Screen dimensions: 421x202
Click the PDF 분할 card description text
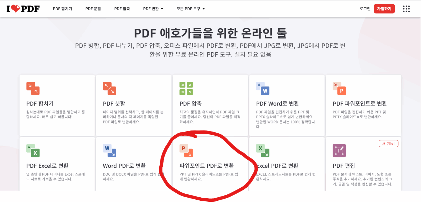(x=133, y=117)
